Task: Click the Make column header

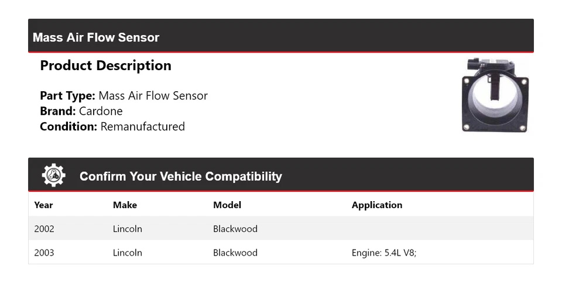Action: [x=125, y=205]
